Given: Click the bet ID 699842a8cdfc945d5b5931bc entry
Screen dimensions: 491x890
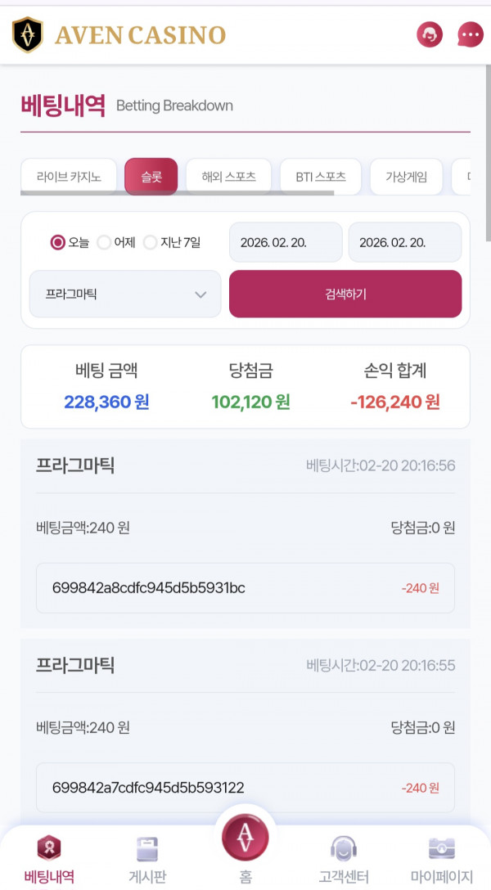Looking at the screenshot, I should (245, 588).
